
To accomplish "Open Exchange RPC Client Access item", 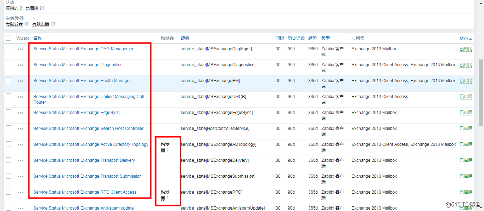I will pyautogui.click(x=85, y=192).
